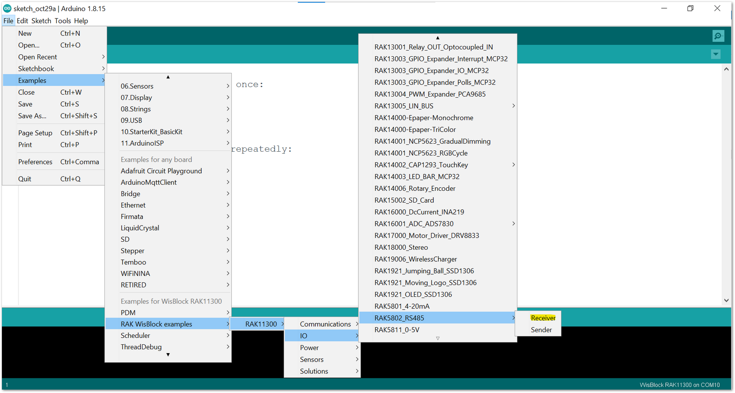Click the up arrow above 06.Sensors
This screenshot has height=393, width=735.
[x=168, y=77]
